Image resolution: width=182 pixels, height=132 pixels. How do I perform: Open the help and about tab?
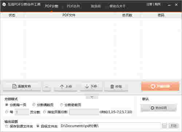click(x=117, y=6)
